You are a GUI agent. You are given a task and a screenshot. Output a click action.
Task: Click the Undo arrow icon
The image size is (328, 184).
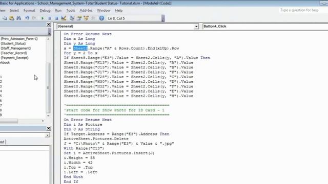click(x=27, y=18)
